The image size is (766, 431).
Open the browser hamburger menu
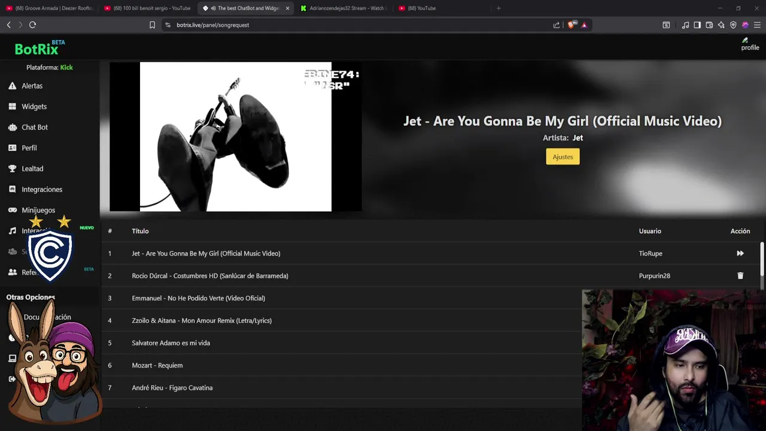click(757, 25)
